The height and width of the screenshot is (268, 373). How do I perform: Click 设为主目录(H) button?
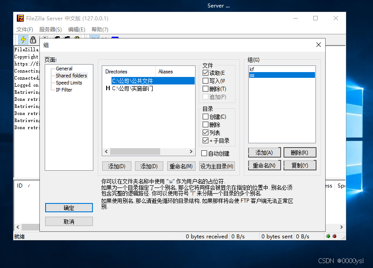217,166
